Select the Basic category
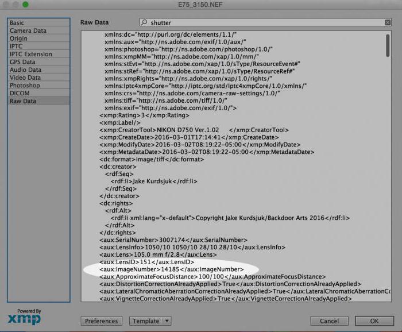402x332 pixels. (38, 22)
